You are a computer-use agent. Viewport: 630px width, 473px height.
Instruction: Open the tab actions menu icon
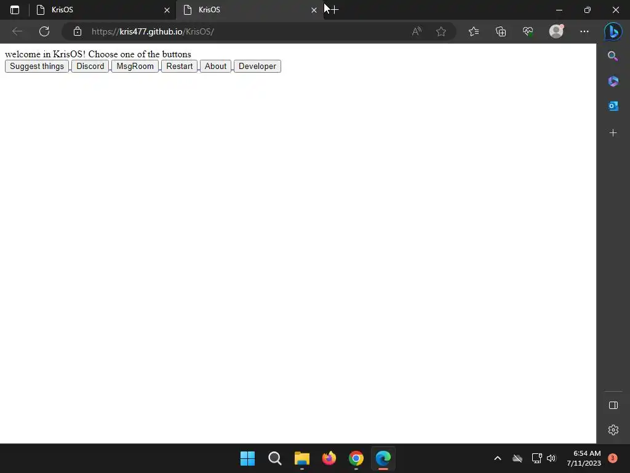(15, 10)
